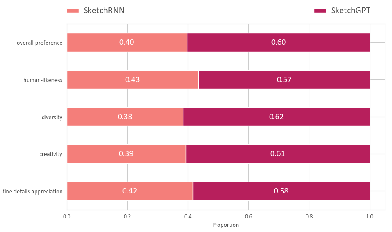
Task: Select the SketchRNN legend label
Action: (x=104, y=11)
